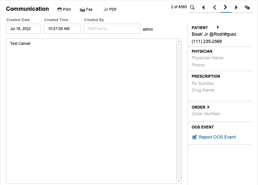This screenshot has height=185, width=258.
Task: Click the Print button
Action: pyautogui.click(x=64, y=9)
